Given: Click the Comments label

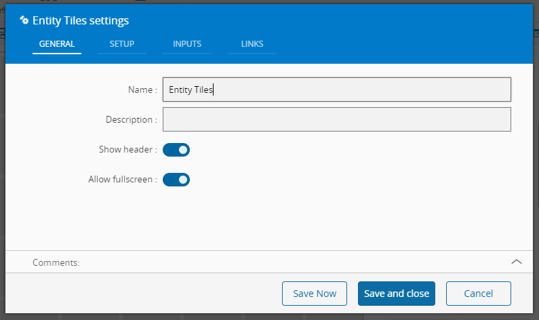Looking at the screenshot, I should tap(56, 262).
